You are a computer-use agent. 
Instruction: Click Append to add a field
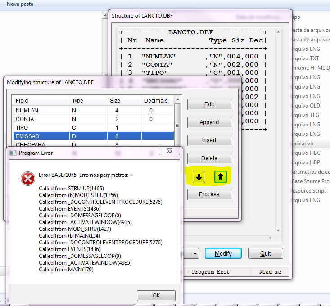pos(209,122)
